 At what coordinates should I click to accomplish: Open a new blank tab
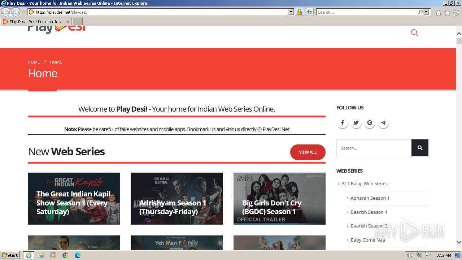78,22
